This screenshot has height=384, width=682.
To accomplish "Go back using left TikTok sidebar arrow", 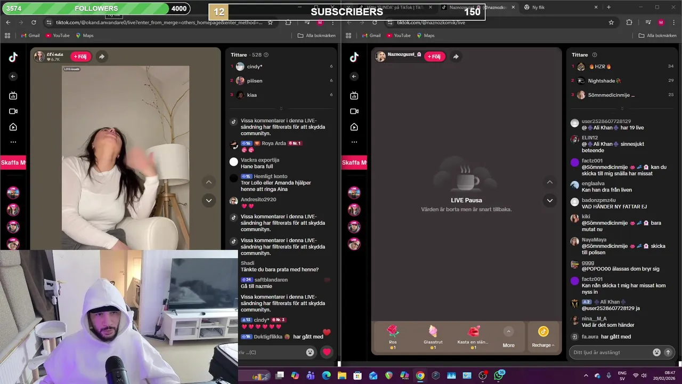I will click(x=13, y=76).
